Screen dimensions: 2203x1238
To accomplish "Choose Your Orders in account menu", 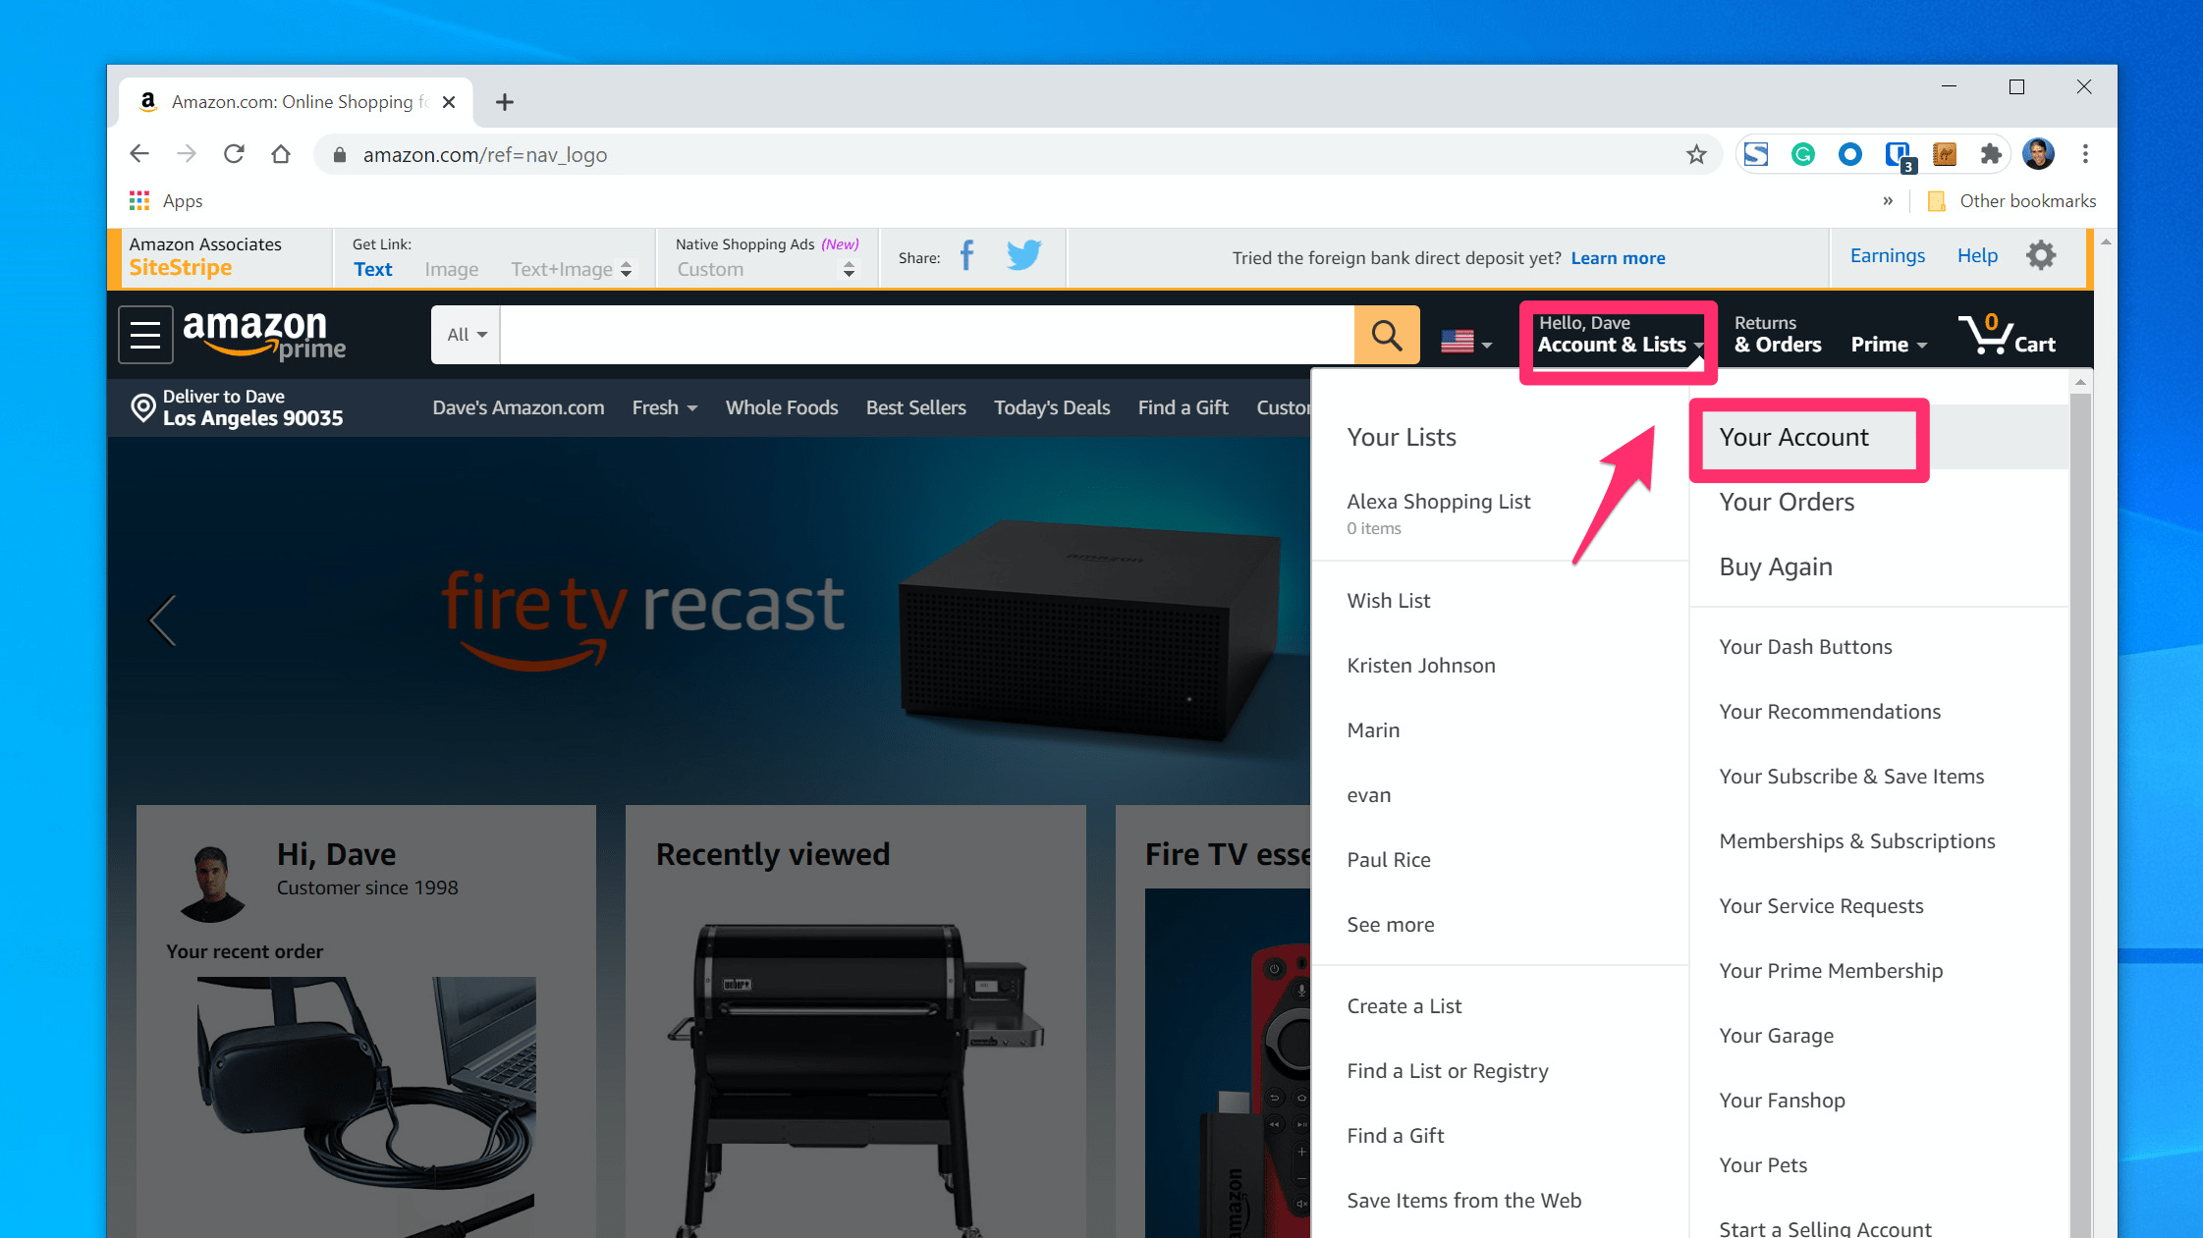I will (x=1787, y=502).
